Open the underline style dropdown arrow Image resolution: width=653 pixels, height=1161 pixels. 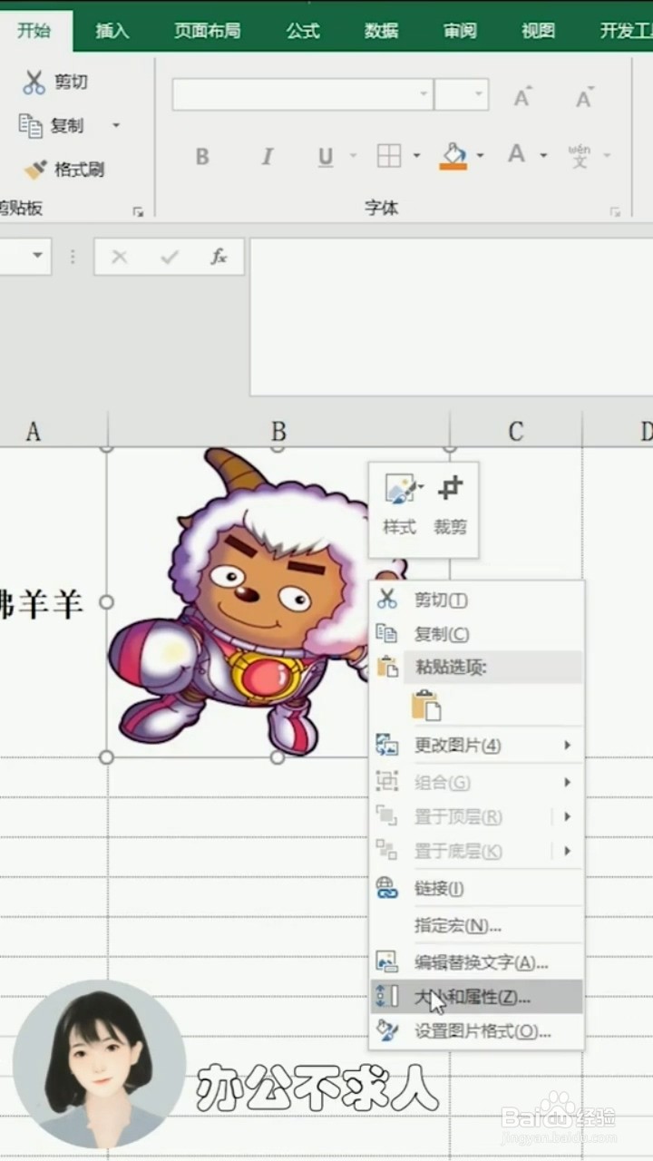[353, 156]
